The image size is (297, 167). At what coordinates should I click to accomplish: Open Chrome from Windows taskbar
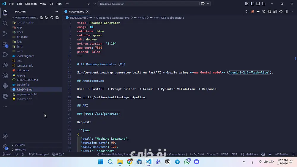[x=129, y=162]
